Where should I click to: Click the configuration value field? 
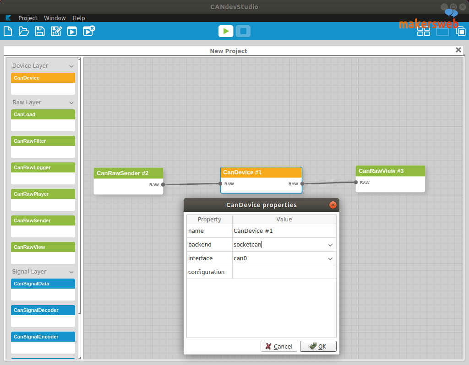(x=284, y=272)
